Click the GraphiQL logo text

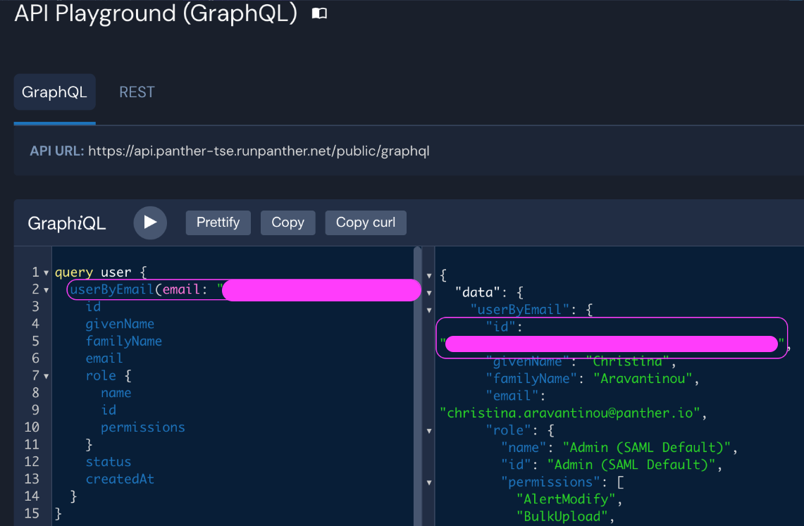(67, 223)
